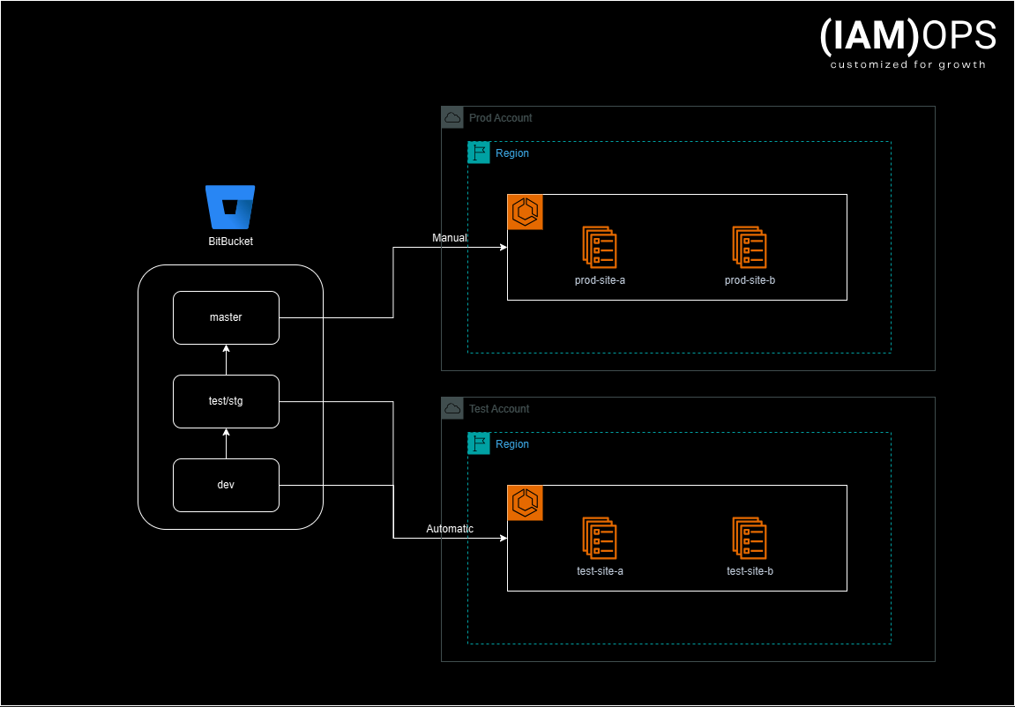Click the (IAM)OPS logo

[908, 35]
